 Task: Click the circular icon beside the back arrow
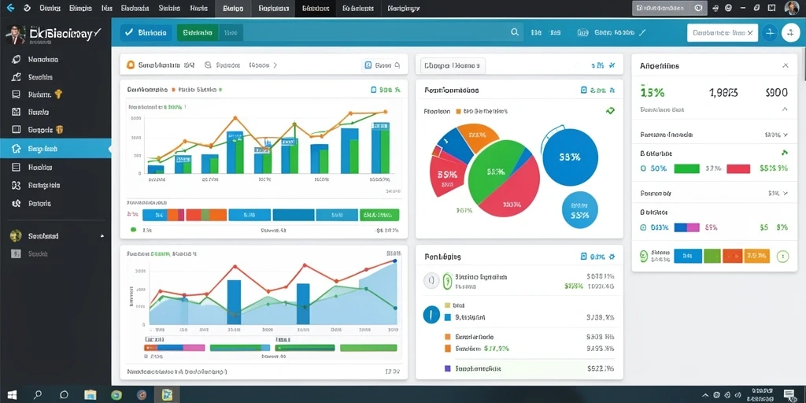click(27, 8)
